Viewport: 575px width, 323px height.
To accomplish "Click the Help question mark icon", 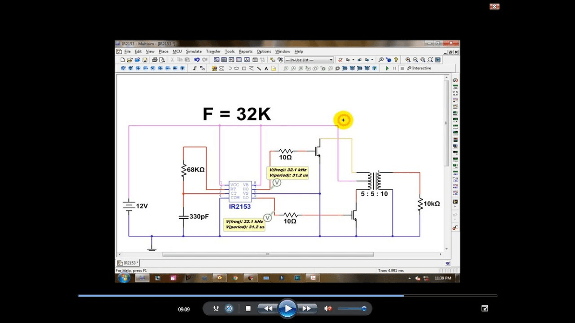I will coord(396,60).
